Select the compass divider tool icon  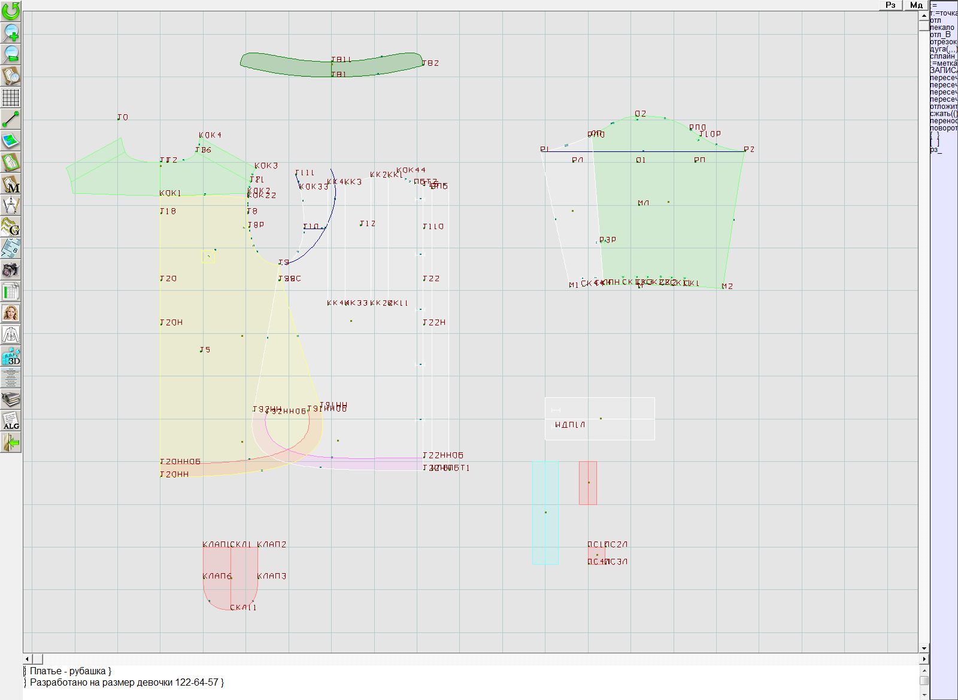tap(11, 205)
